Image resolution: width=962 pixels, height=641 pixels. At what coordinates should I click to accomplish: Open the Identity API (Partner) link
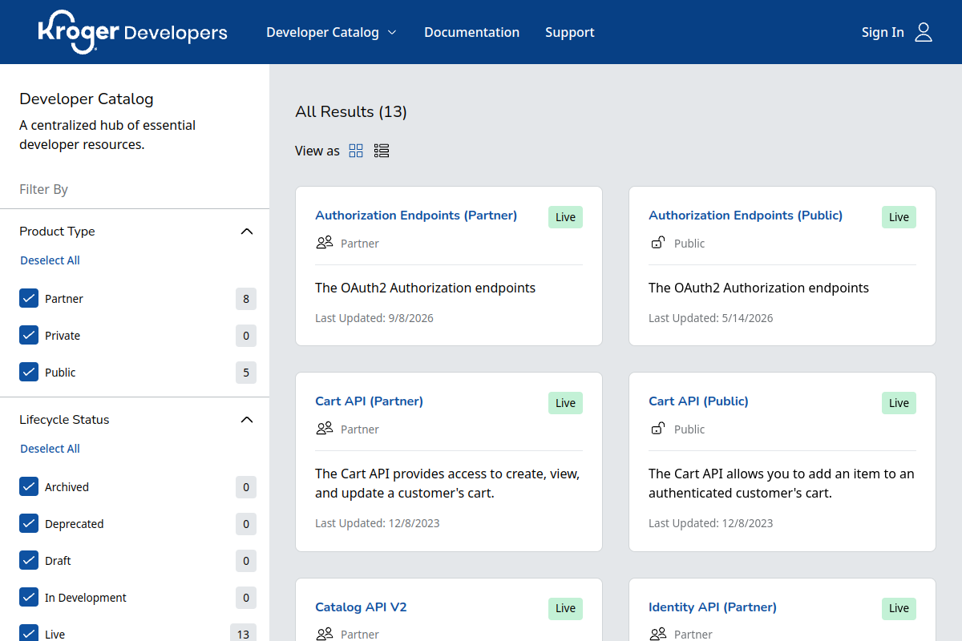(713, 607)
